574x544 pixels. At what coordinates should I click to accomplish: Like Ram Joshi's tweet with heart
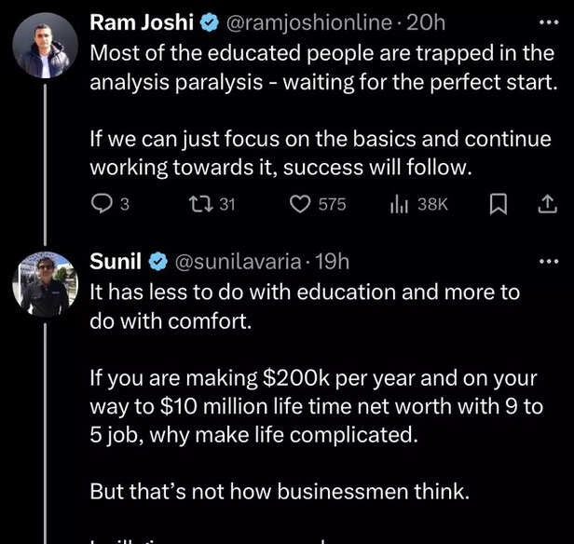tap(300, 203)
